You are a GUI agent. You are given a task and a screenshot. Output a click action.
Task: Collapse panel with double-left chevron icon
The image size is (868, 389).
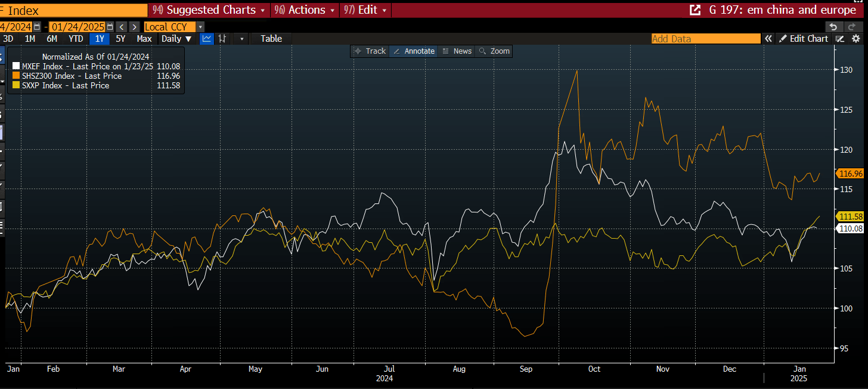(x=769, y=39)
